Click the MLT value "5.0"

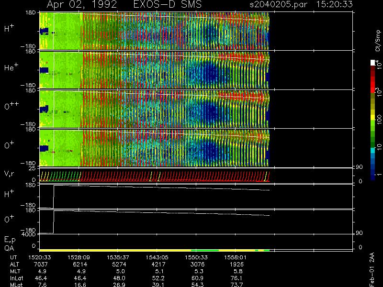coord(120,271)
